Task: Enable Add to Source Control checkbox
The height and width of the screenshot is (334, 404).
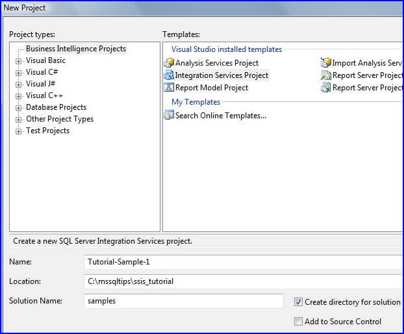Action: (x=298, y=322)
